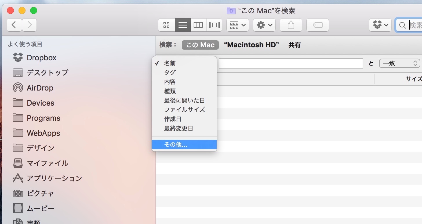Switch to Cover Flow view
The width and height of the screenshot is (422, 224).
pos(214,25)
